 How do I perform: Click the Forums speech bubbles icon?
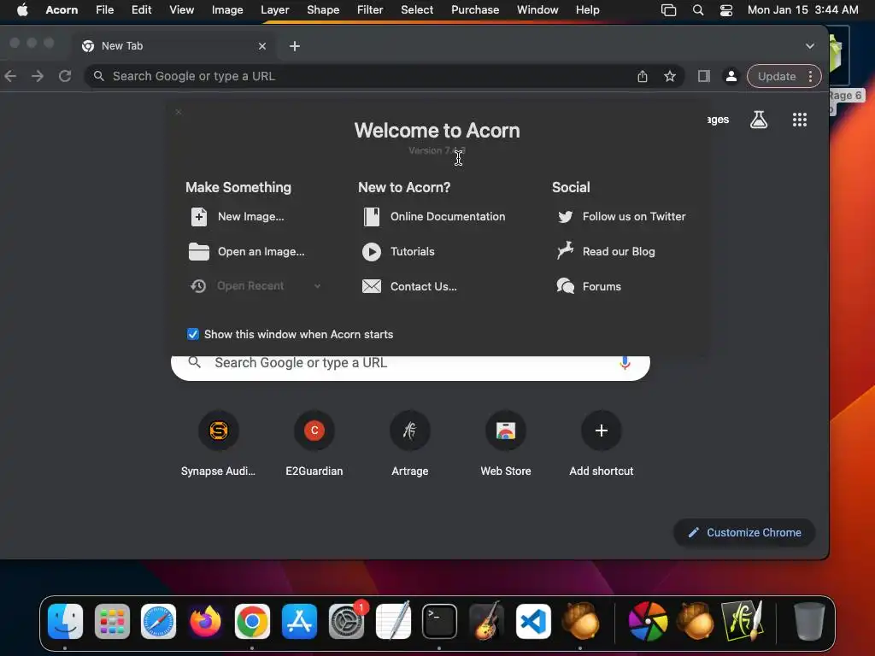pyautogui.click(x=566, y=285)
